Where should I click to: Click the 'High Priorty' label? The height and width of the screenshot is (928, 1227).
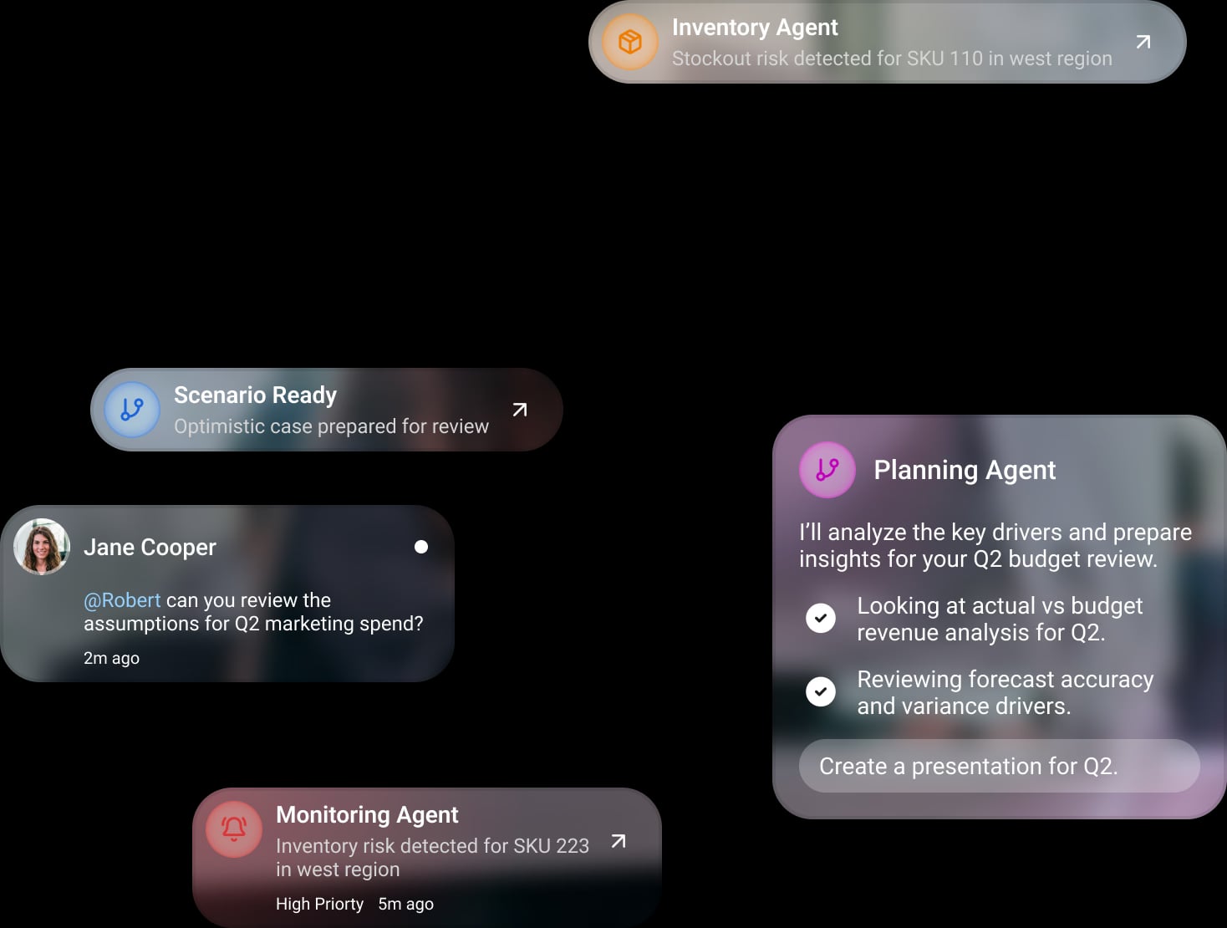pyautogui.click(x=319, y=904)
